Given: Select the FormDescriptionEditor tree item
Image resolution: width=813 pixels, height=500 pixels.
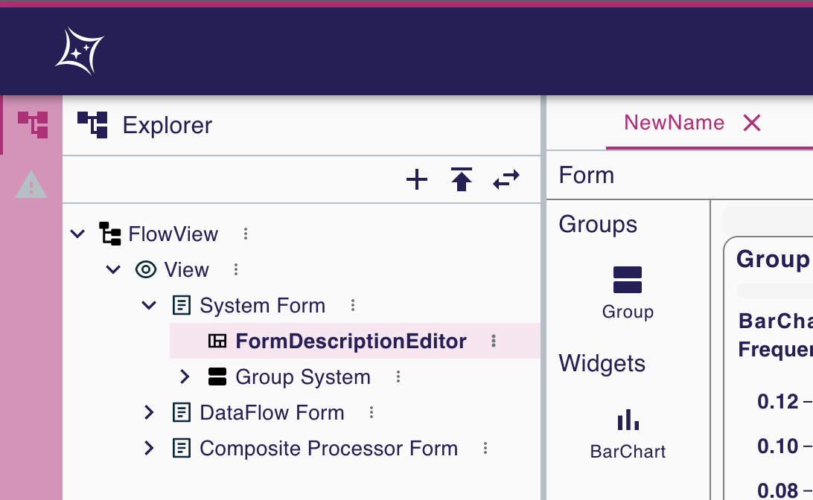Looking at the screenshot, I should (351, 341).
